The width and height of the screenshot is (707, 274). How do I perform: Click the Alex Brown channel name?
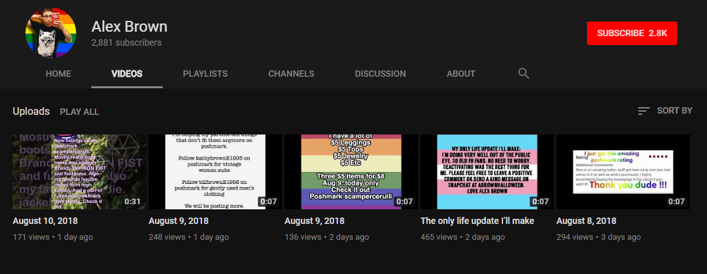point(130,27)
